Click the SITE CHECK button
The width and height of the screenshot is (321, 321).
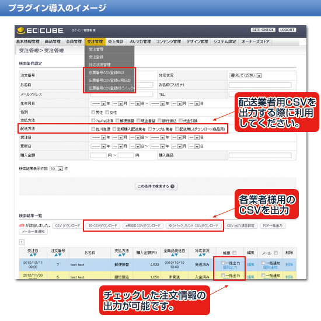263,30
